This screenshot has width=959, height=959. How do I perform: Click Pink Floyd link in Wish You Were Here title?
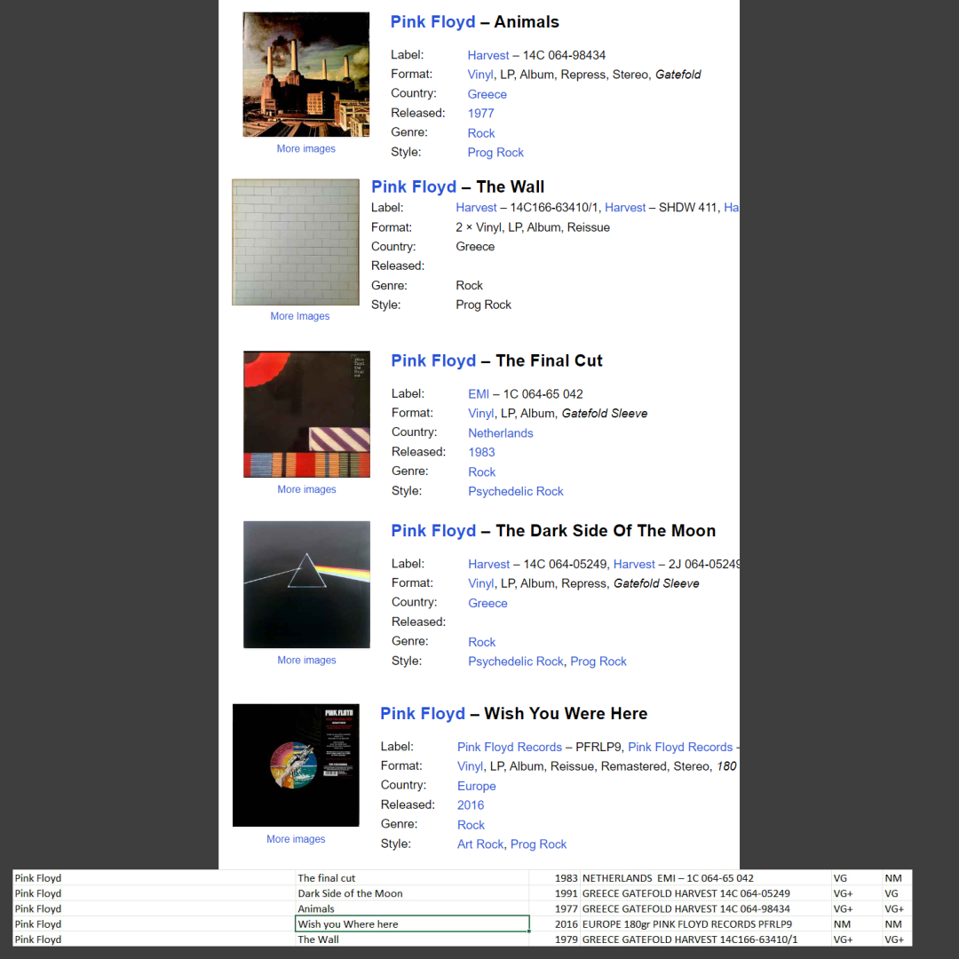click(x=423, y=714)
